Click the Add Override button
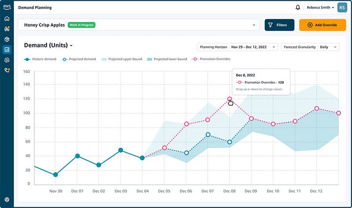 click(x=322, y=25)
